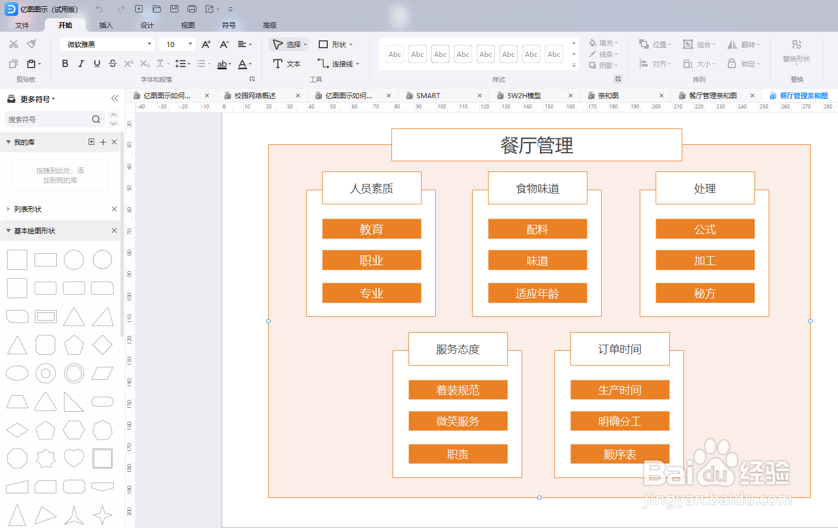Click the 组合 (Group) button
Screen dimensions: 838x528
[x=699, y=44]
